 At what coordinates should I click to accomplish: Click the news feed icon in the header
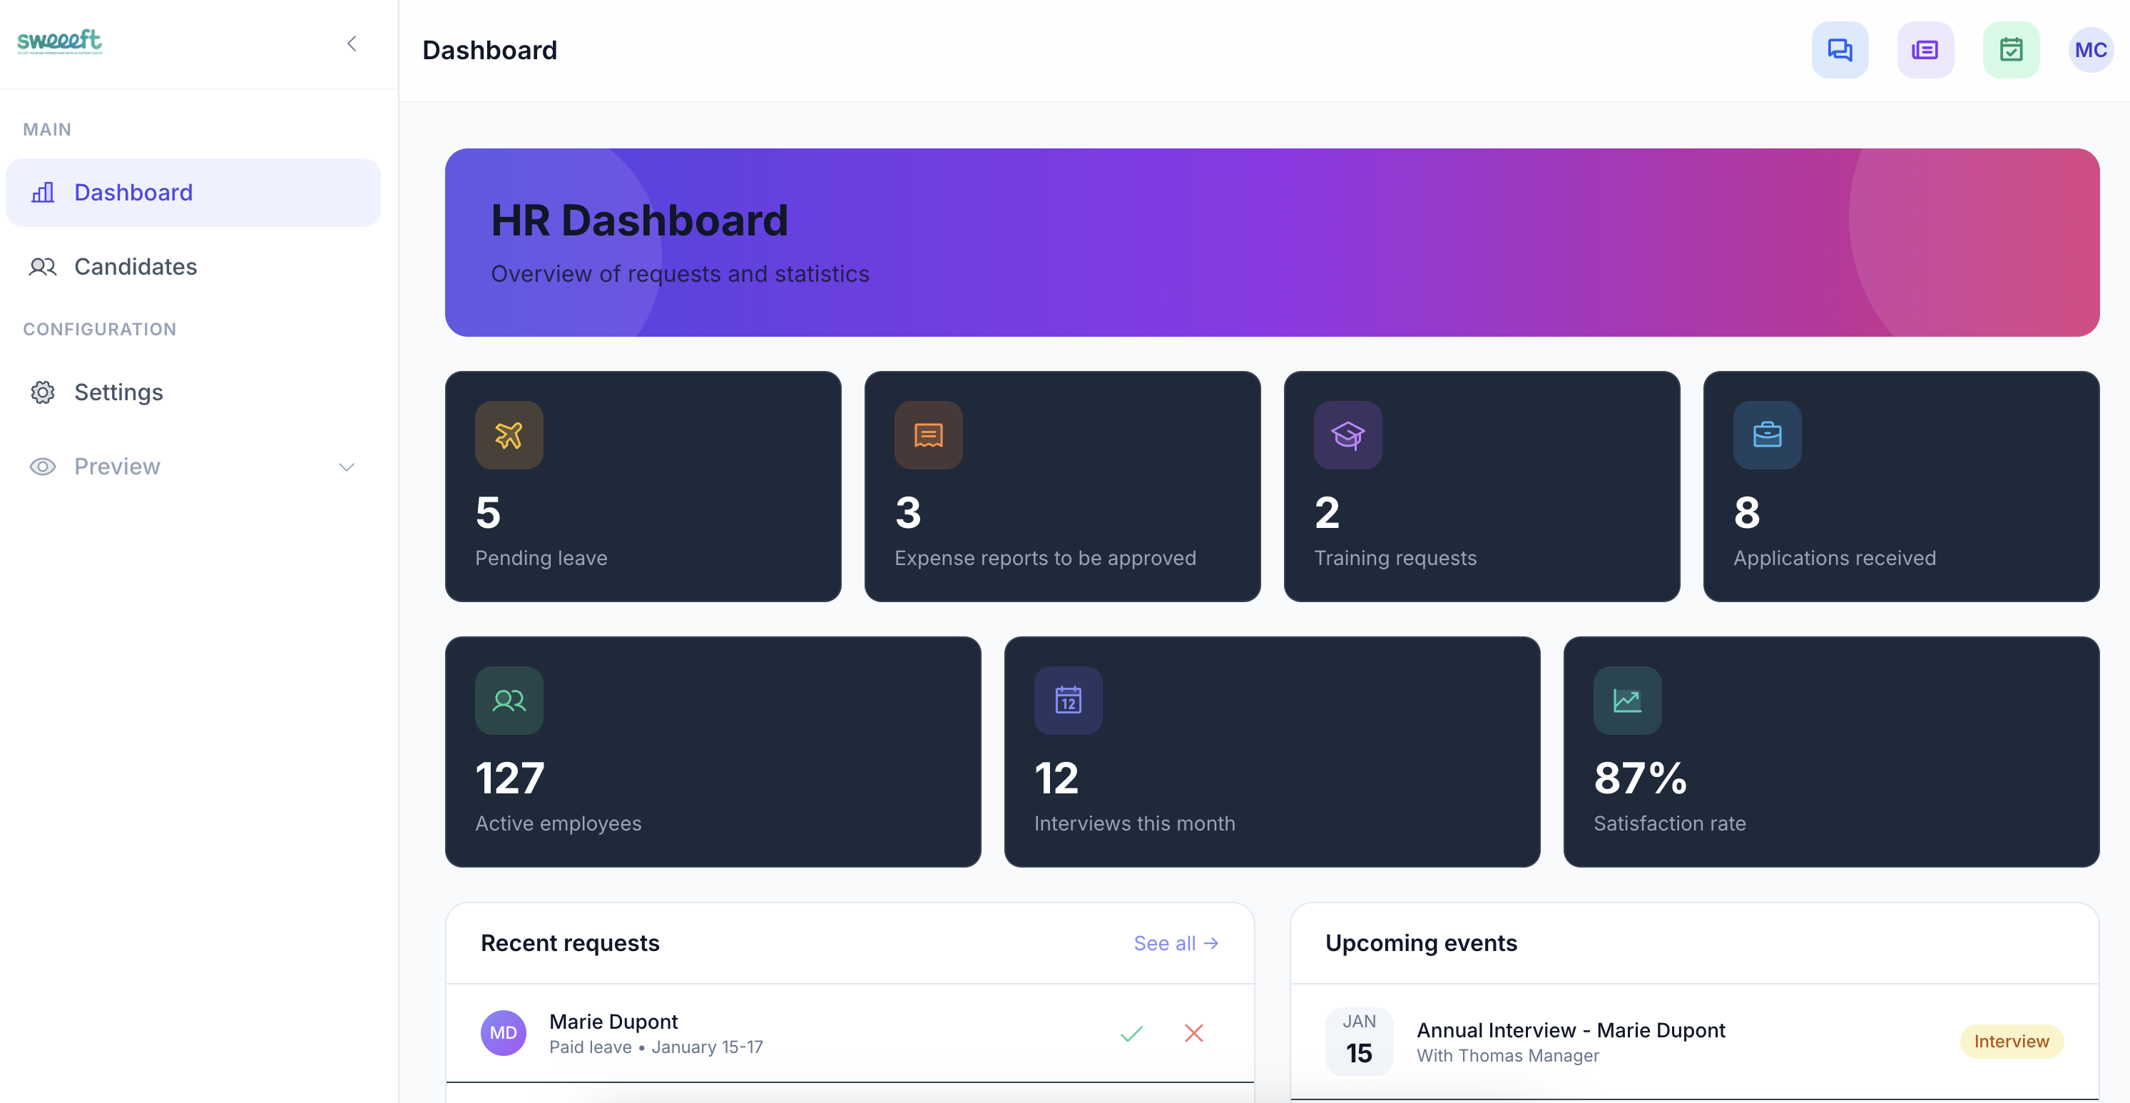point(1925,50)
